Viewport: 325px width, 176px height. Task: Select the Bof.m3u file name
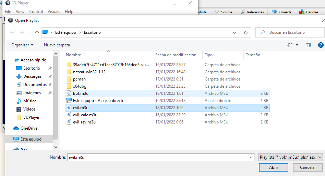81,93
